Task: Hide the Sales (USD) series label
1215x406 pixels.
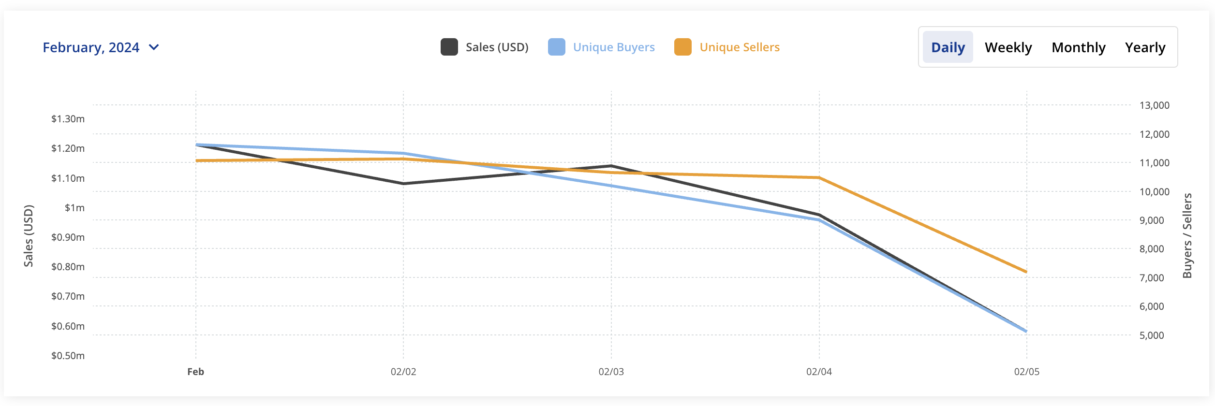Action: point(497,47)
